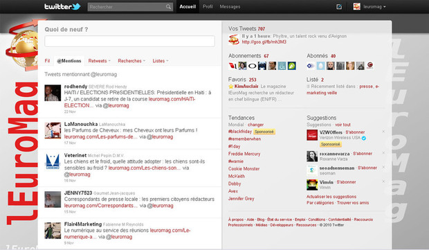Open the #blackfriday trend

pos(240,132)
